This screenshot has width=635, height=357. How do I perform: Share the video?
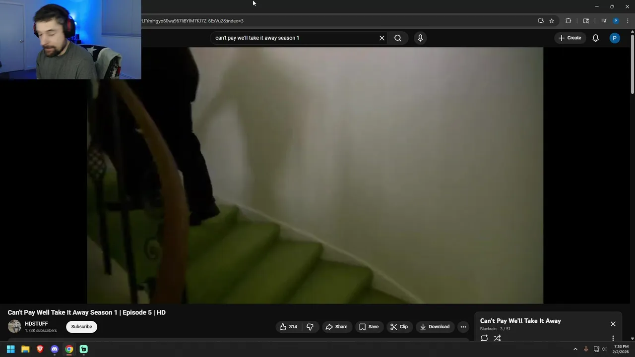coord(336,327)
